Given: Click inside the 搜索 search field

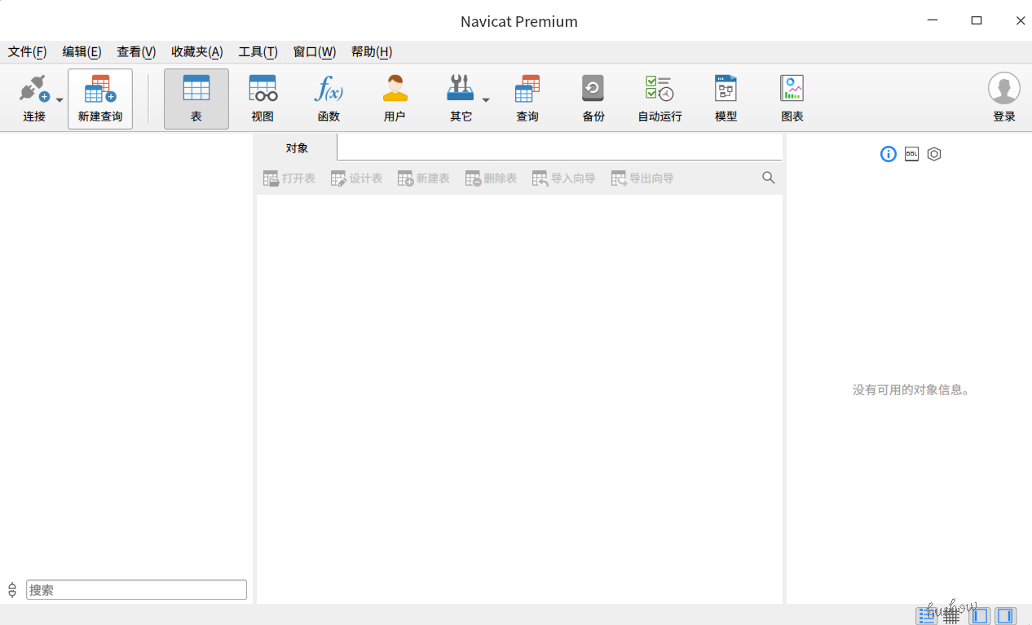Looking at the screenshot, I should (x=136, y=590).
